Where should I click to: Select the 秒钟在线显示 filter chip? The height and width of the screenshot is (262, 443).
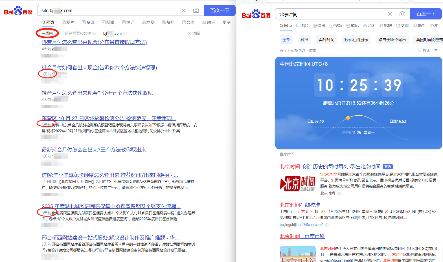click(356, 40)
